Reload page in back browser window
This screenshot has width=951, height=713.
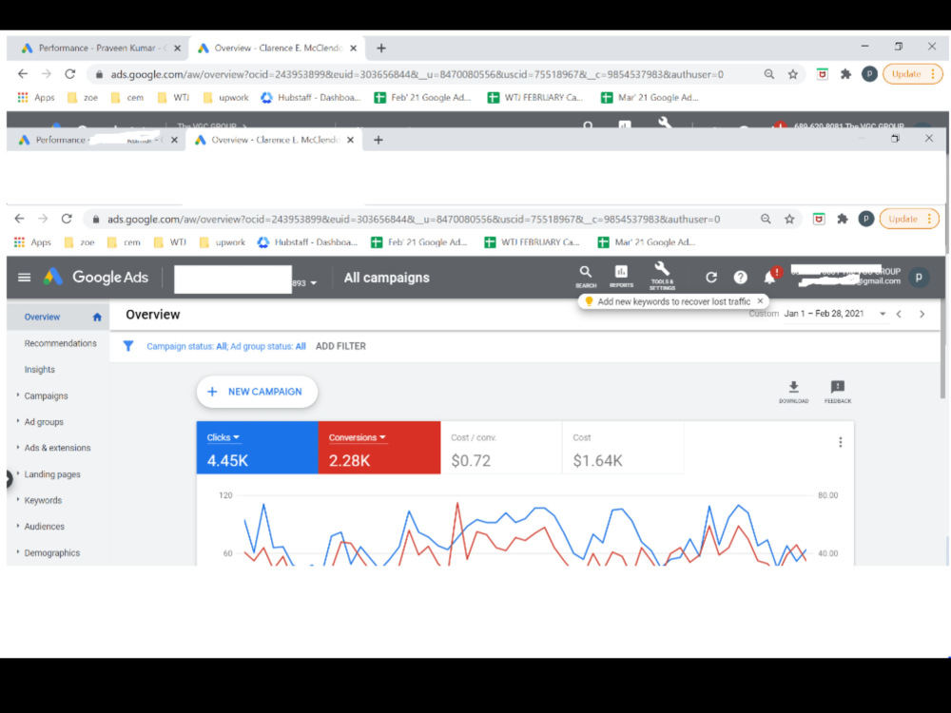[69, 74]
